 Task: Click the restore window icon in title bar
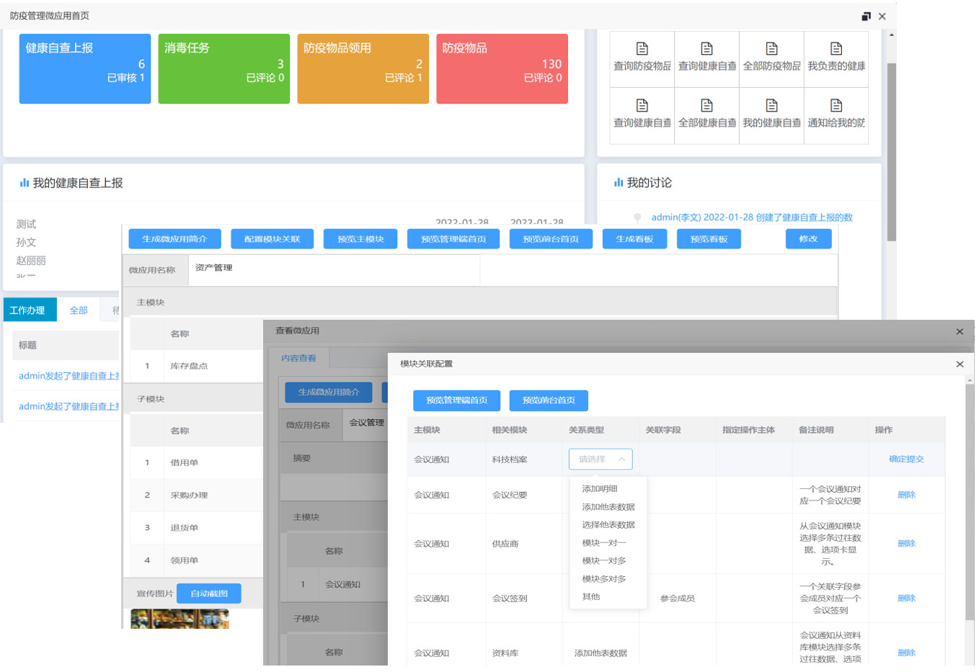(866, 17)
